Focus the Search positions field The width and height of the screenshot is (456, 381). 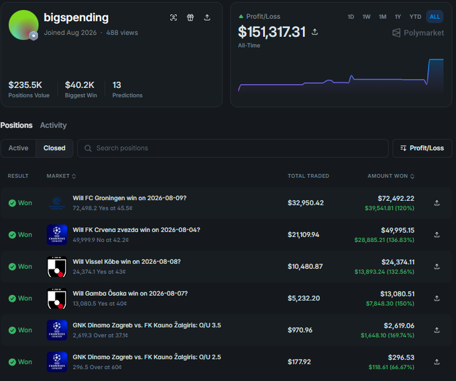(233, 149)
